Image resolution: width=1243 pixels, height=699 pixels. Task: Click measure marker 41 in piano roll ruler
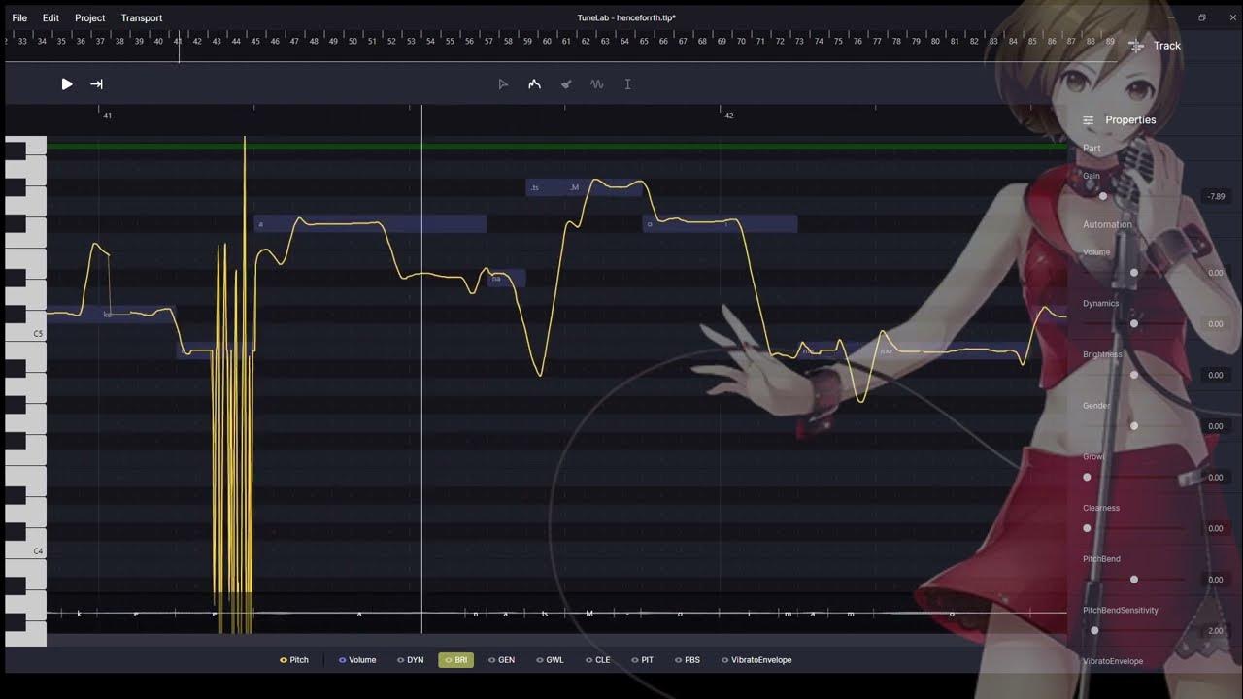coord(107,116)
